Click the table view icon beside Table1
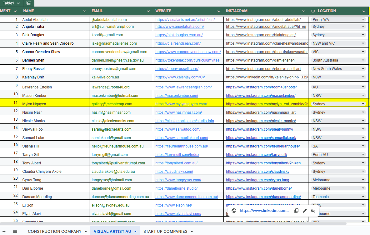Screen dimensions: 370x235 29,3
